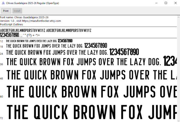This screenshot has height=122, width=180.
Task: Click the scrollbar down arrow
Action: click(178, 121)
